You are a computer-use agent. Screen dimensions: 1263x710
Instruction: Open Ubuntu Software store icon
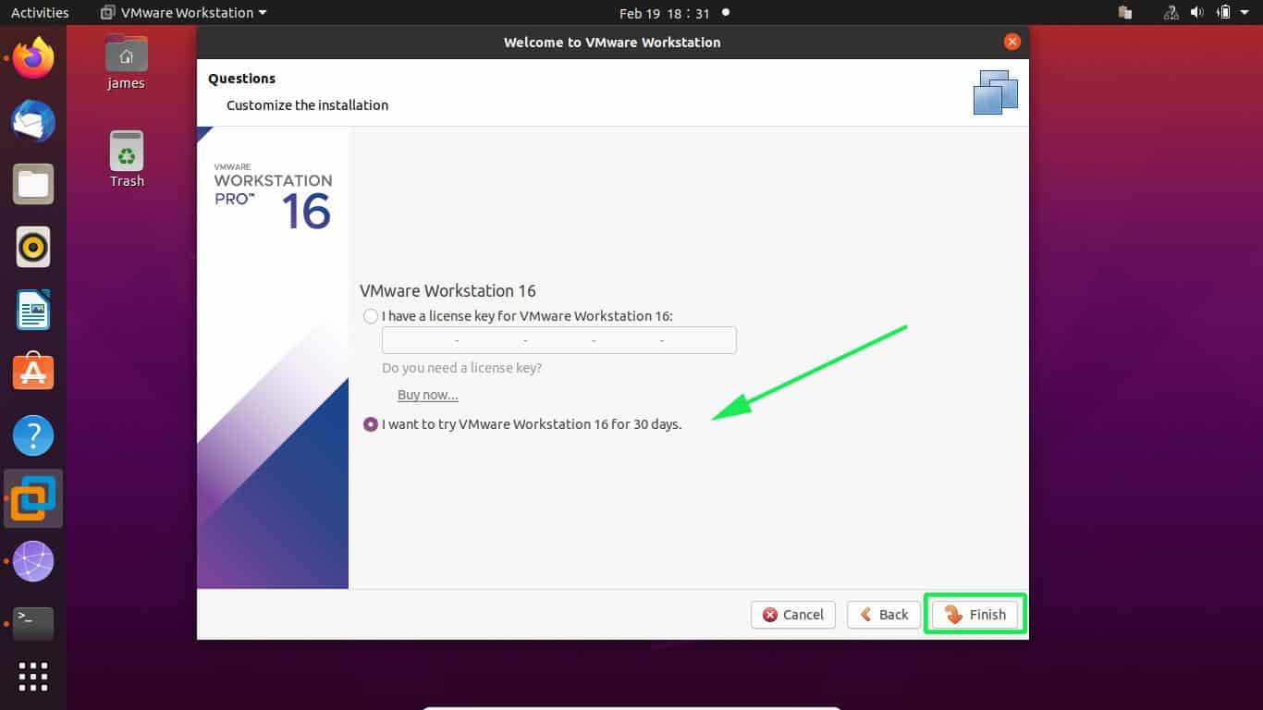33,373
